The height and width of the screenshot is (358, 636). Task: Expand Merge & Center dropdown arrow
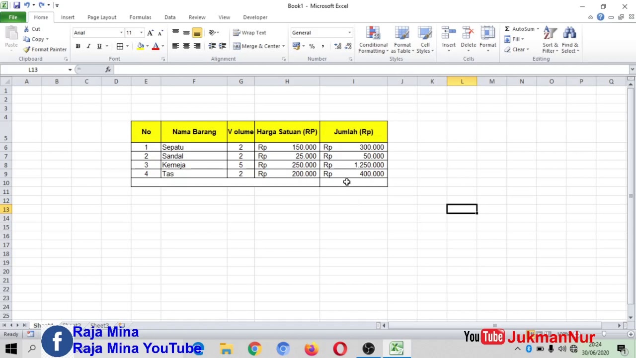283,46
